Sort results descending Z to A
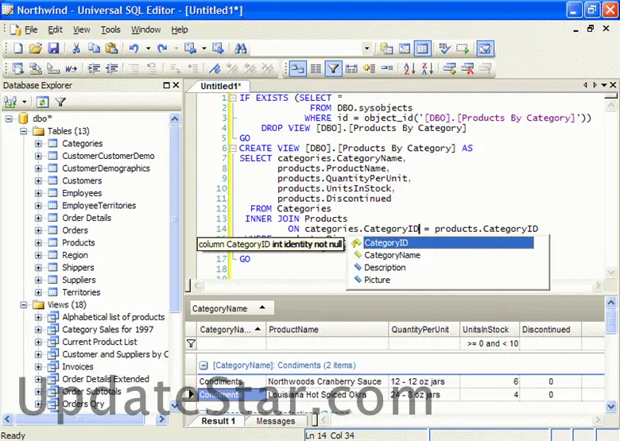This screenshot has height=441, width=620. click(427, 69)
